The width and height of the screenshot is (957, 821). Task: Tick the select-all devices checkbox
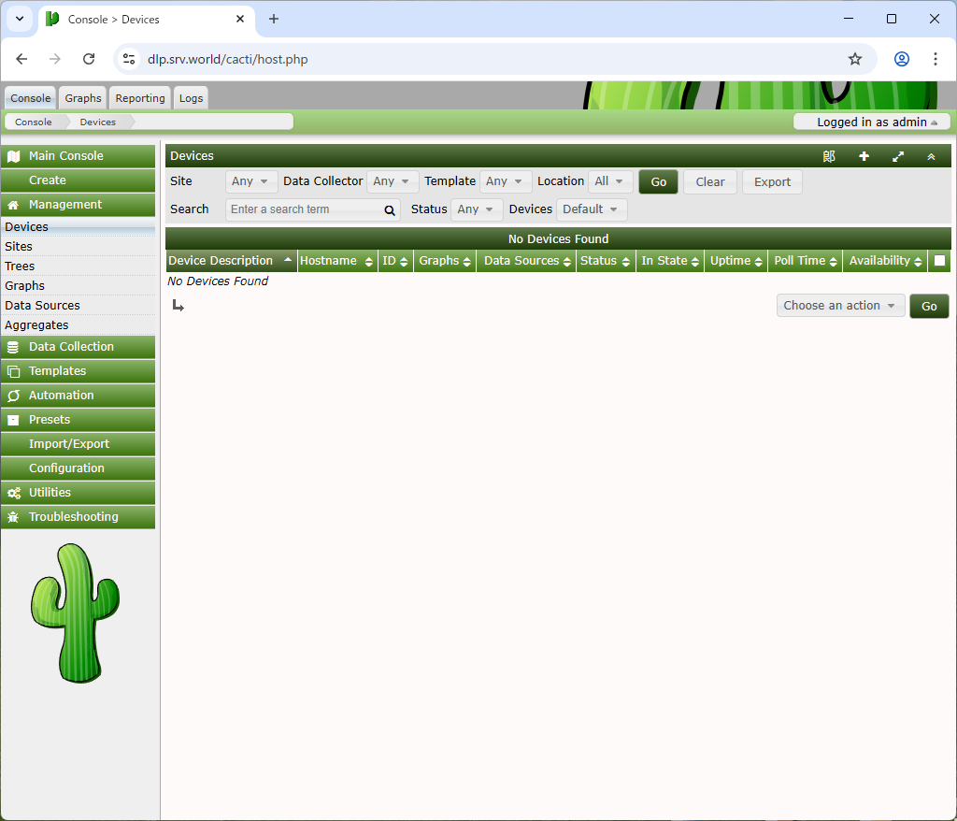point(939,261)
